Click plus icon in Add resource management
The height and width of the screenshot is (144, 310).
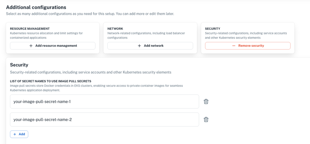31,46
